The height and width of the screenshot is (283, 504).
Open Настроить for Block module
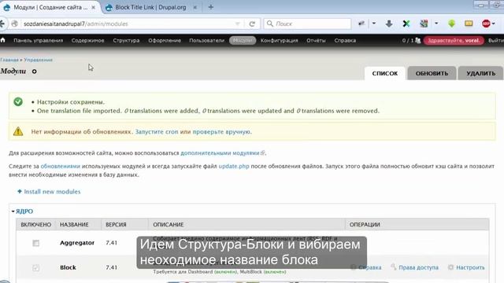coord(470,267)
